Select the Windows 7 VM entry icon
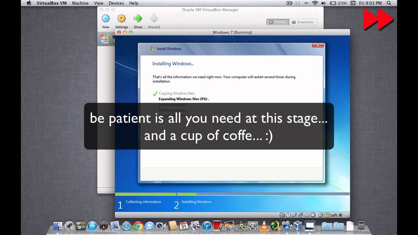 pyautogui.click(x=104, y=39)
